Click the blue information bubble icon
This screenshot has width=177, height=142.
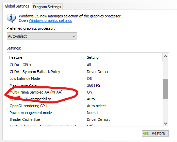click(x=11, y=18)
